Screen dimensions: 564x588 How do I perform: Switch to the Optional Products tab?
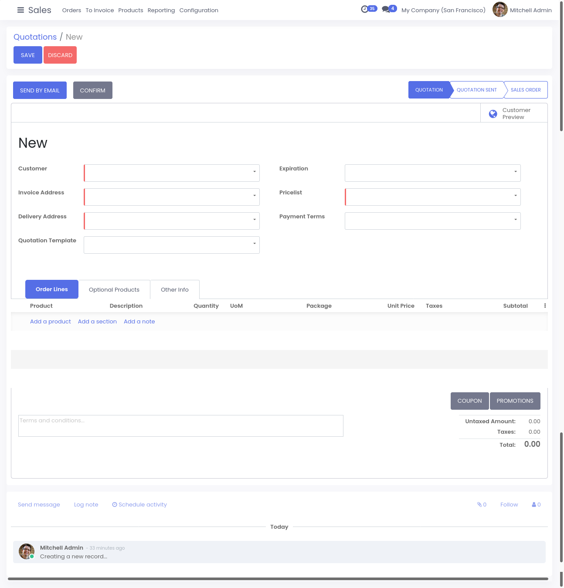click(x=114, y=289)
